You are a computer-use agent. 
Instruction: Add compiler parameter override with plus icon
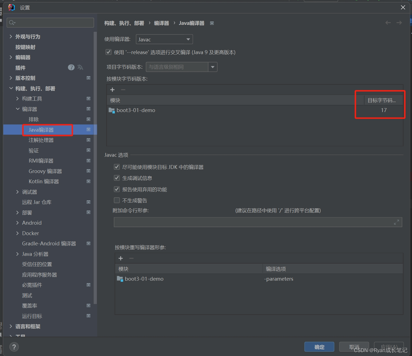tap(121, 258)
